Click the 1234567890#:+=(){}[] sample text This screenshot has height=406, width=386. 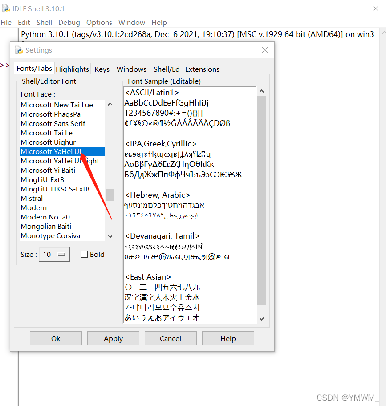click(x=164, y=113)
